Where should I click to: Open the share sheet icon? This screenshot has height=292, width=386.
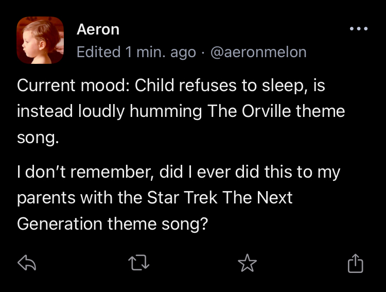click(355, 264)
